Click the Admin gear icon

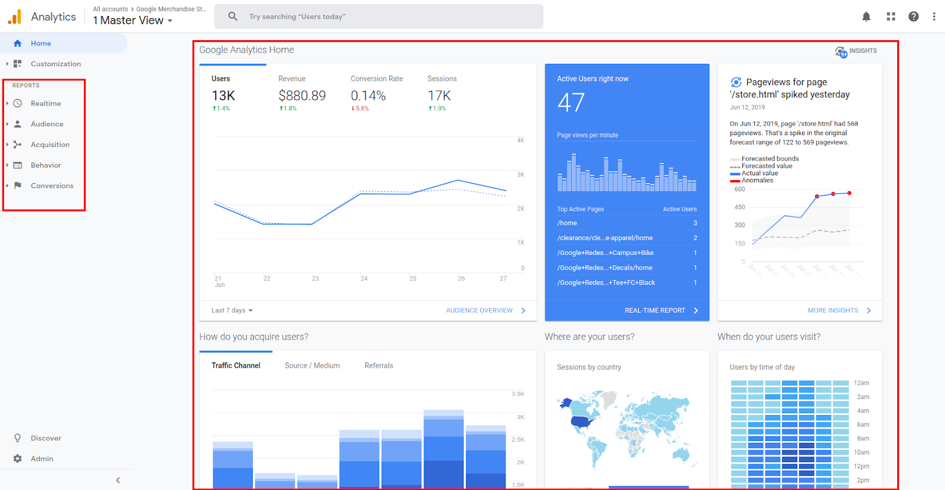(x=18, y=459)
